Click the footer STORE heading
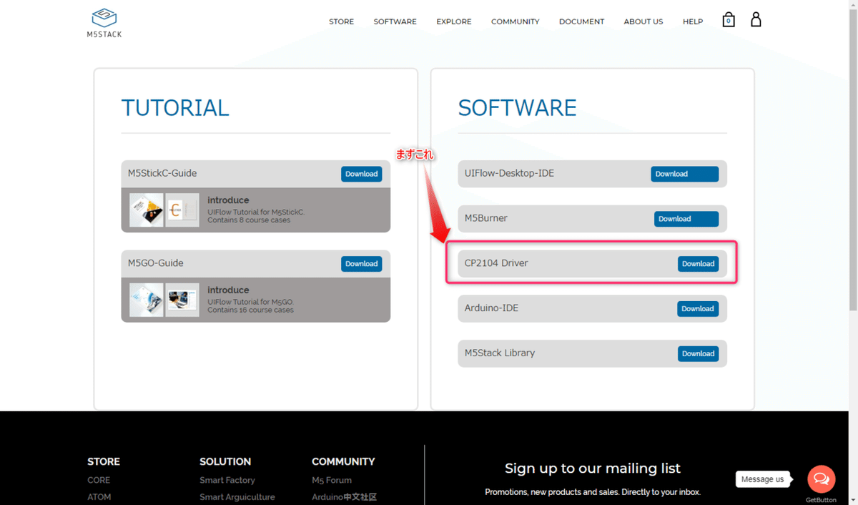 [104, 461]
